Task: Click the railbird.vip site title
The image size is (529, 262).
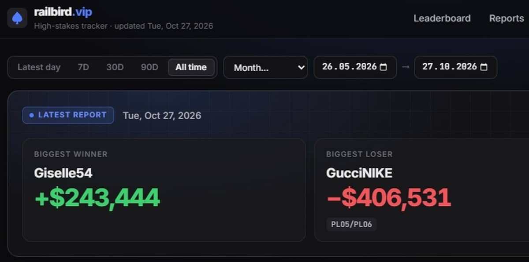Action: click(63, 12)
